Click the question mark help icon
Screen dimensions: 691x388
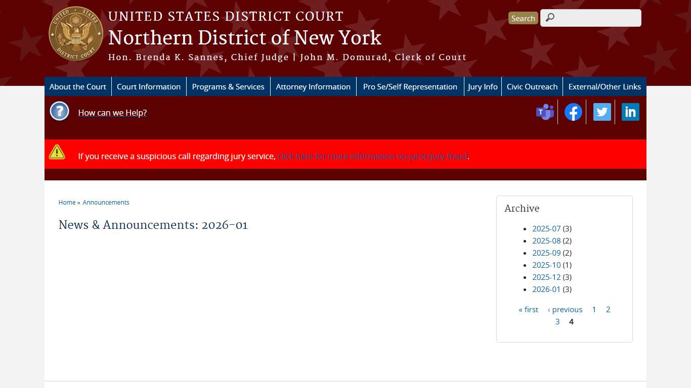[59, 111]
